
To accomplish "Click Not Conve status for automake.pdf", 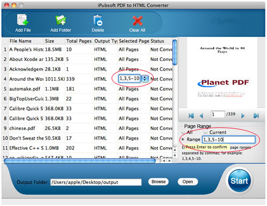I will click(161, 89).
